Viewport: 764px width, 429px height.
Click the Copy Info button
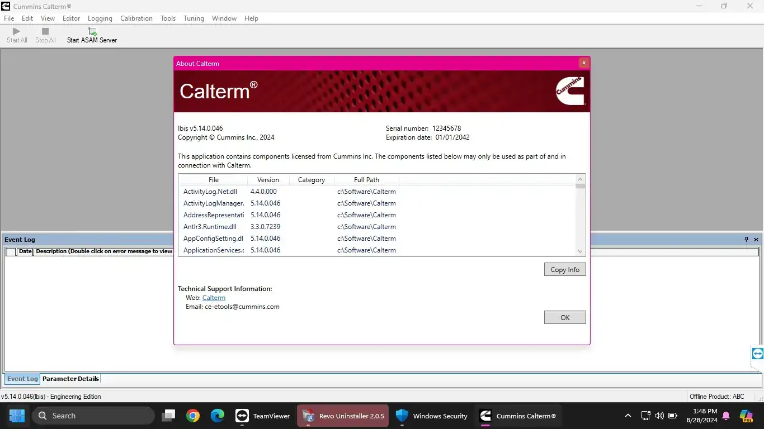(565, 269)
